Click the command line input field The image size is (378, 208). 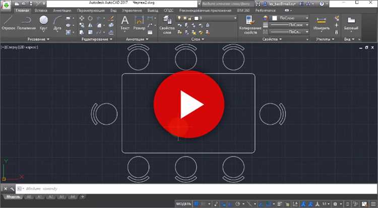pos(196,189)
